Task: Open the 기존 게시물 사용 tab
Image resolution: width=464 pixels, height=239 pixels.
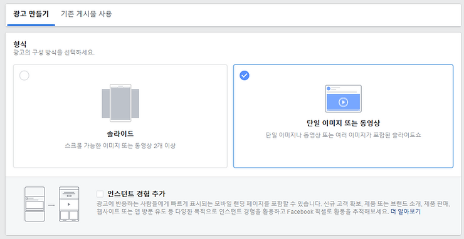Action: [87, 14]
